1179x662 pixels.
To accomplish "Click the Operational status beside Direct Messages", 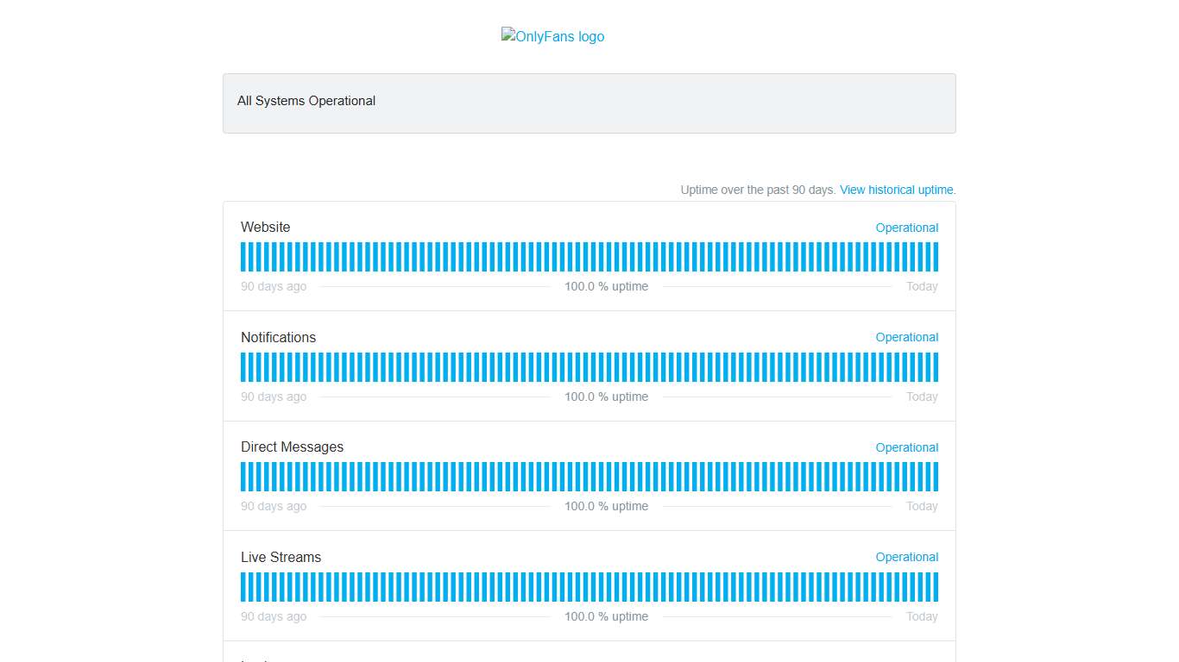I will tap(906, 447).
